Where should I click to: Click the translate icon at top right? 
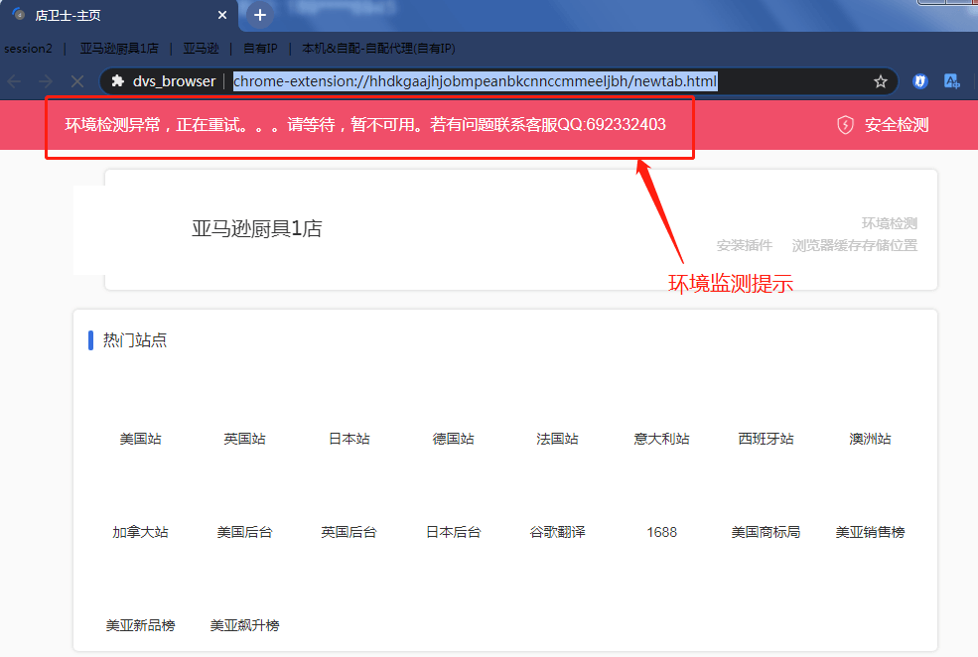coord(952,81)
